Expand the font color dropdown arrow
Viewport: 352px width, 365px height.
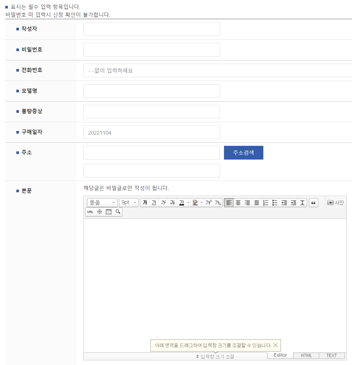click(x=188, y=203)
